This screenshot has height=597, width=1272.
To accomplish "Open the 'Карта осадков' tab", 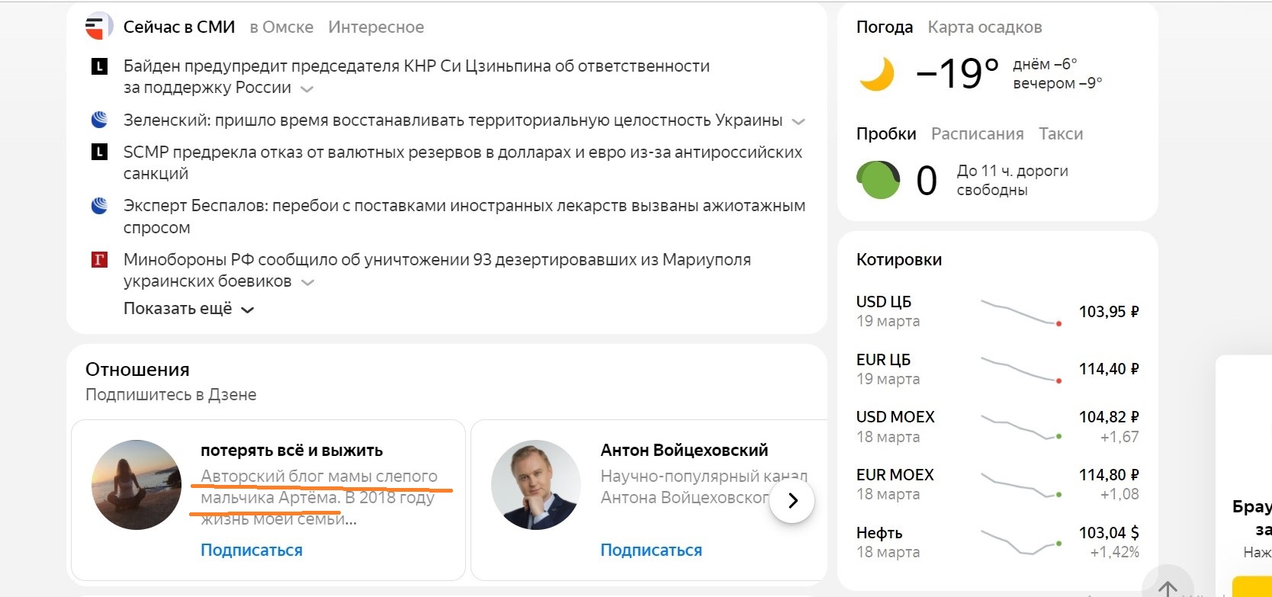I will (x=985, y=27).
